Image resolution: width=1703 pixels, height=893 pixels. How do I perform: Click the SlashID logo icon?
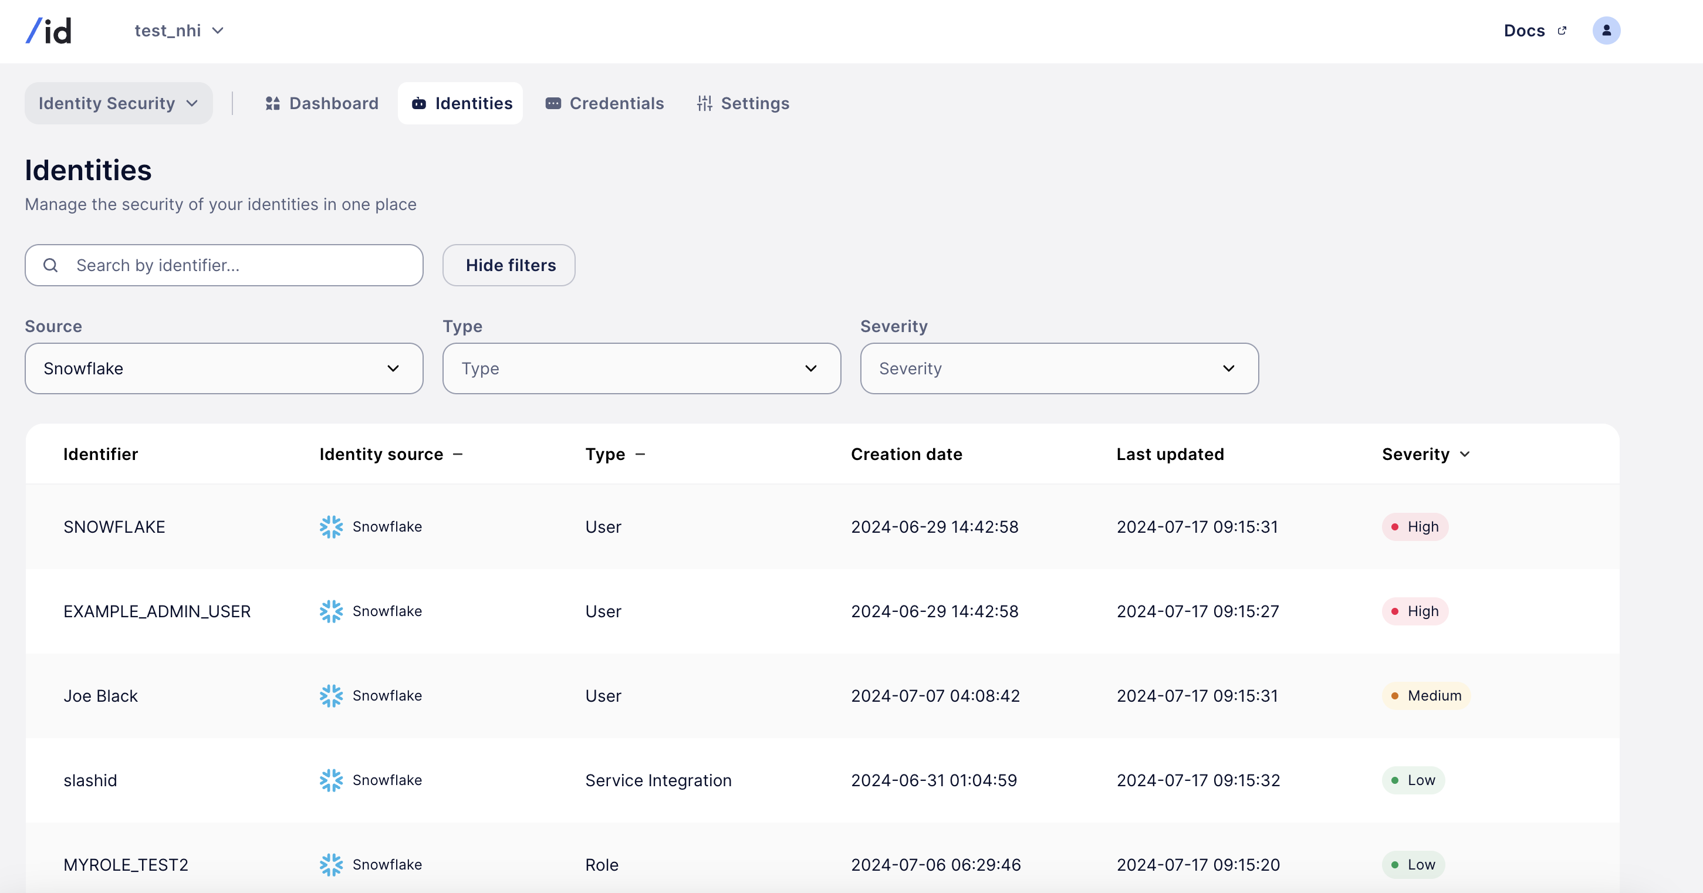pyautogui.click(x=48, y=31)
